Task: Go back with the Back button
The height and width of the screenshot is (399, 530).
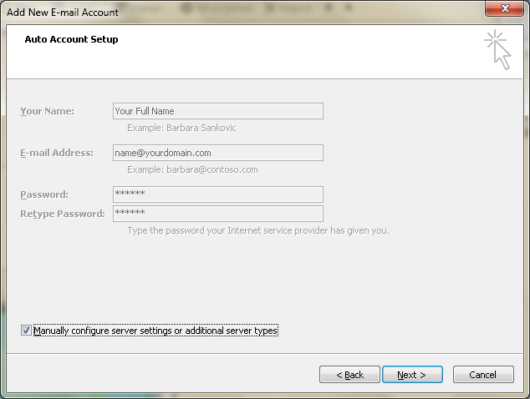Action: click(349, 375)
